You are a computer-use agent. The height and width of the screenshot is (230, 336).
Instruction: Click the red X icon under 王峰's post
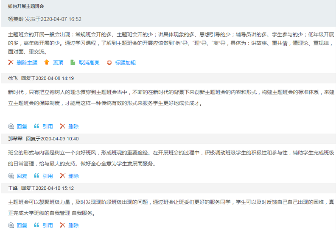(x=62, y=225)
